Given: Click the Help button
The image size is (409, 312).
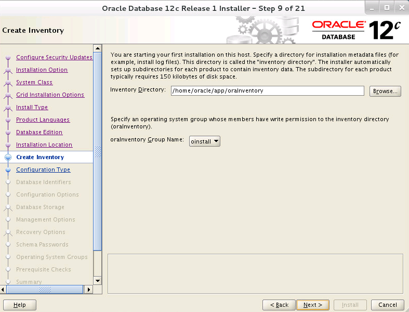Looking at the screenshot, I should 20,305.
